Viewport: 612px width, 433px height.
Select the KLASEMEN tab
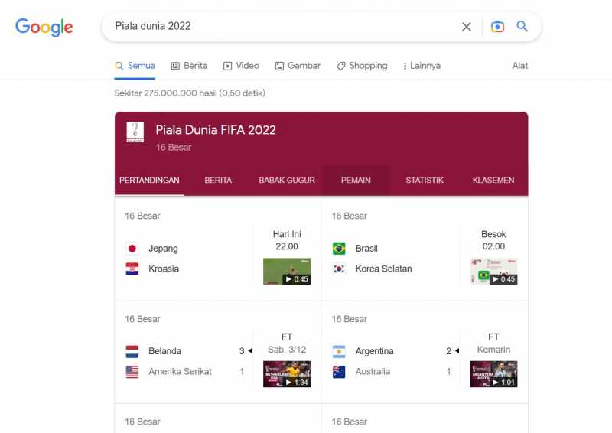(x=493, y=180)
